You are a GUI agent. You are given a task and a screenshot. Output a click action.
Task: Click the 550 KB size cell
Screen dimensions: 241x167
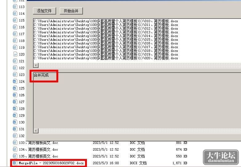(x=182, y=156)
